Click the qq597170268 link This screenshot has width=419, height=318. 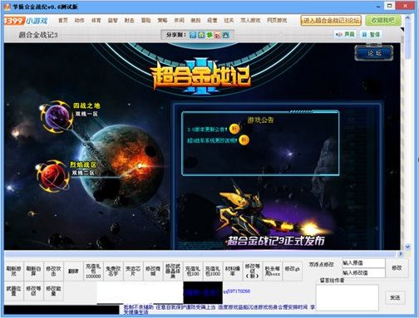click(x=237, y=291)
